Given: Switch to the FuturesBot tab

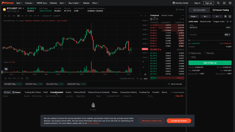Looking at the screenshot, I should pos(199,10).
